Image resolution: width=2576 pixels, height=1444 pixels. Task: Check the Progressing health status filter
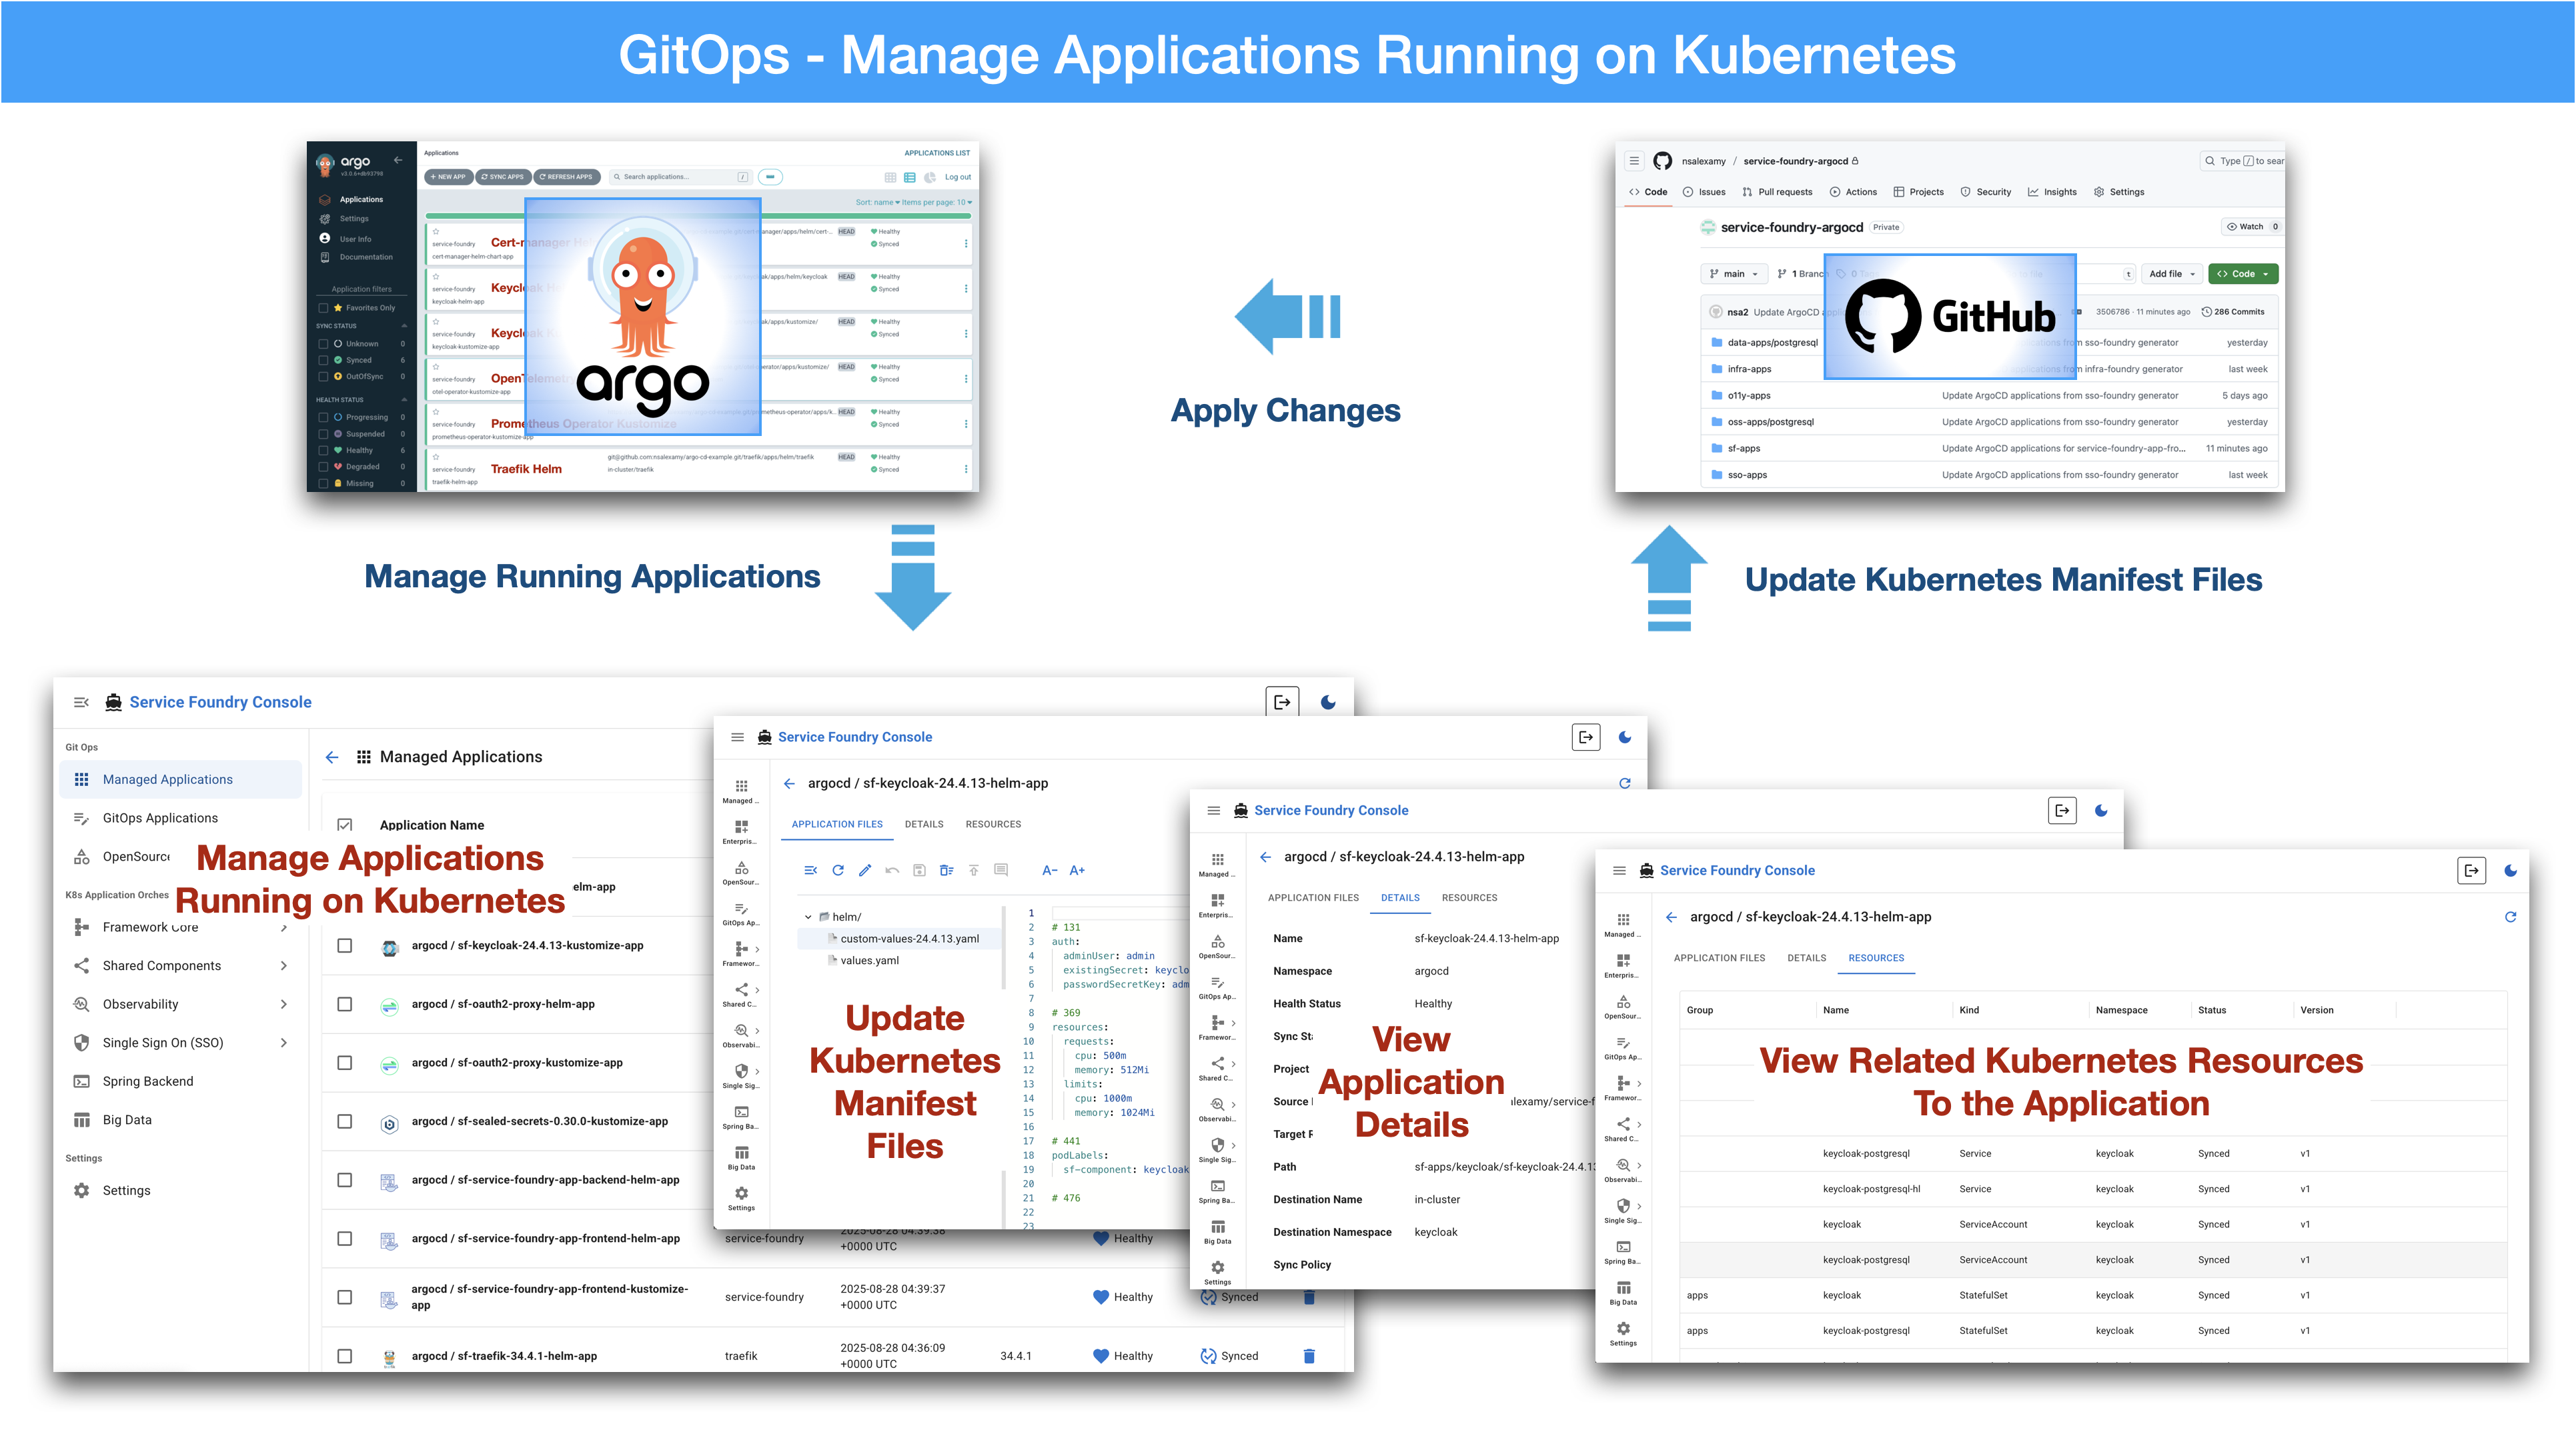323,418
